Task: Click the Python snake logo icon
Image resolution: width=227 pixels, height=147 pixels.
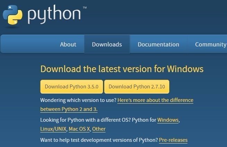Action: point(12,15)
